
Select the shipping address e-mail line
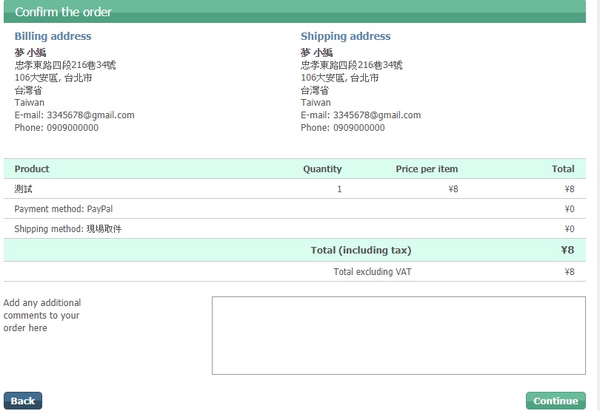361,115
